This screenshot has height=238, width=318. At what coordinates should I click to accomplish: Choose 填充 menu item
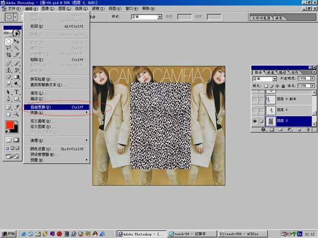tap(56, 93)
